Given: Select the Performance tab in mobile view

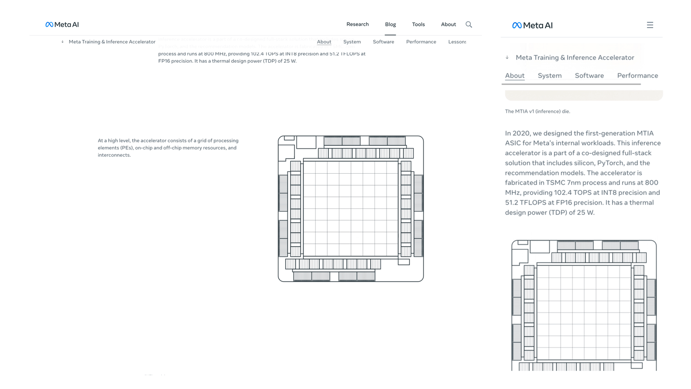Looking at the screenshot, I should 638,76.
